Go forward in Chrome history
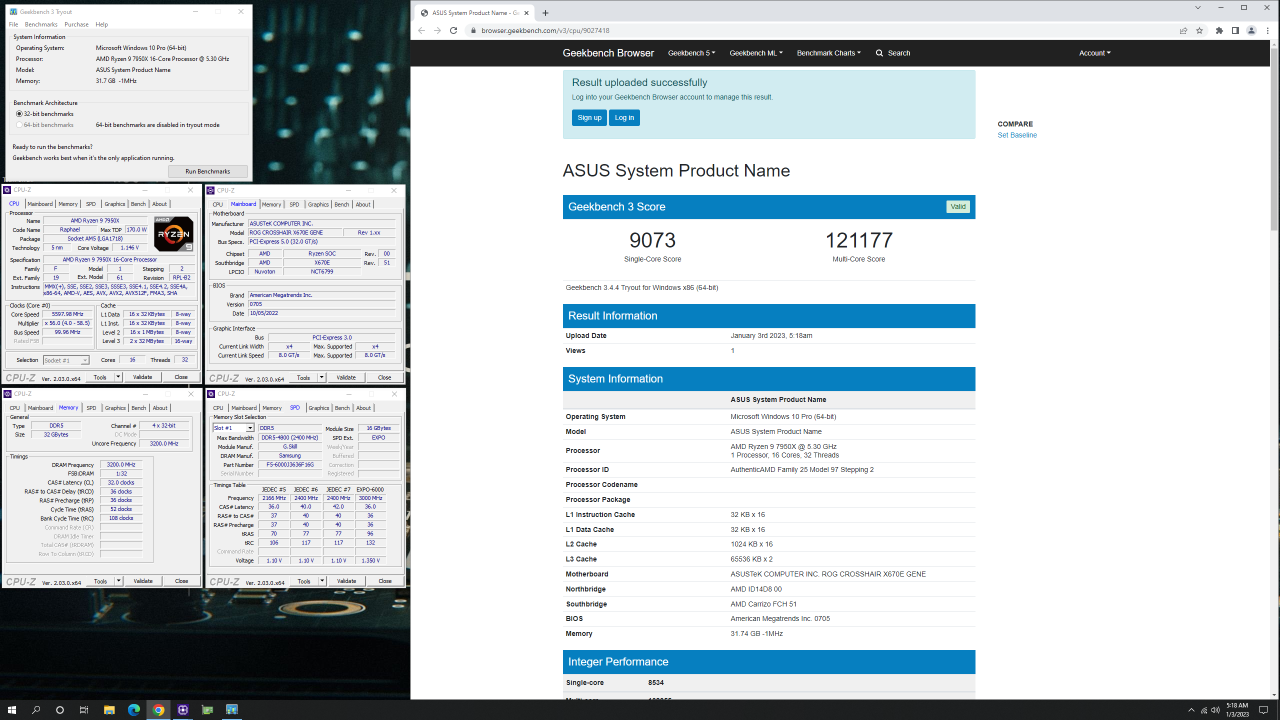 (x=437, y=30)
